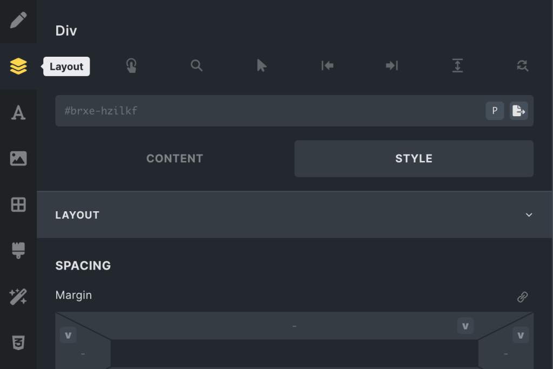The image size is (553, 369).
Task: Open the paint brush icon in sidebar
Action: (18, 251)
